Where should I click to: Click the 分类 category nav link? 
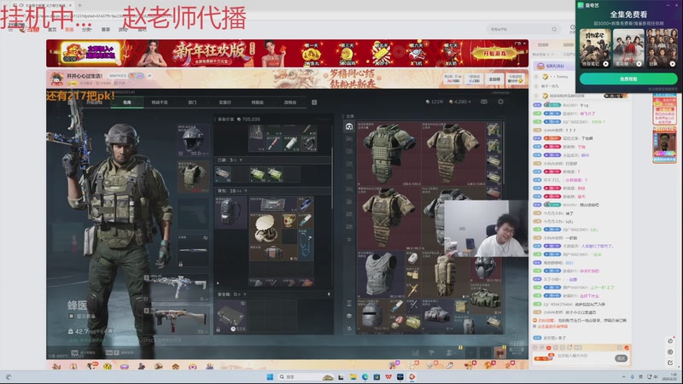[87, 30]
